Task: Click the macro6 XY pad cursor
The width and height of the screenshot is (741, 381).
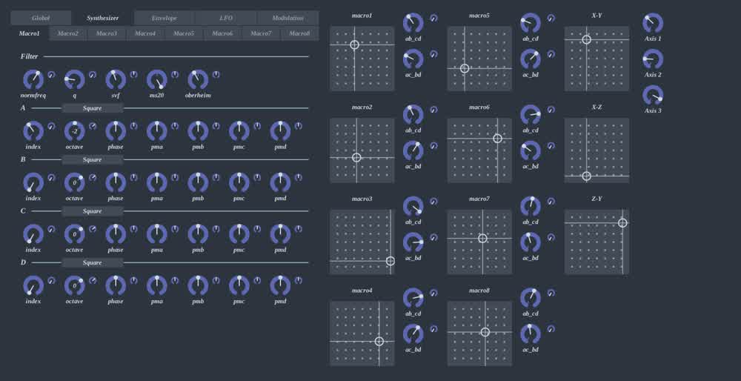Action: click(x=497, y=139)
